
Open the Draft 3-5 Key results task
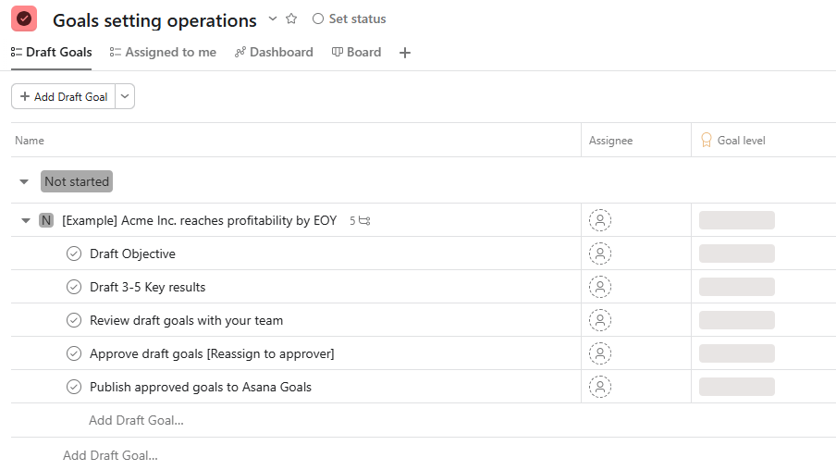click(147, 287)
